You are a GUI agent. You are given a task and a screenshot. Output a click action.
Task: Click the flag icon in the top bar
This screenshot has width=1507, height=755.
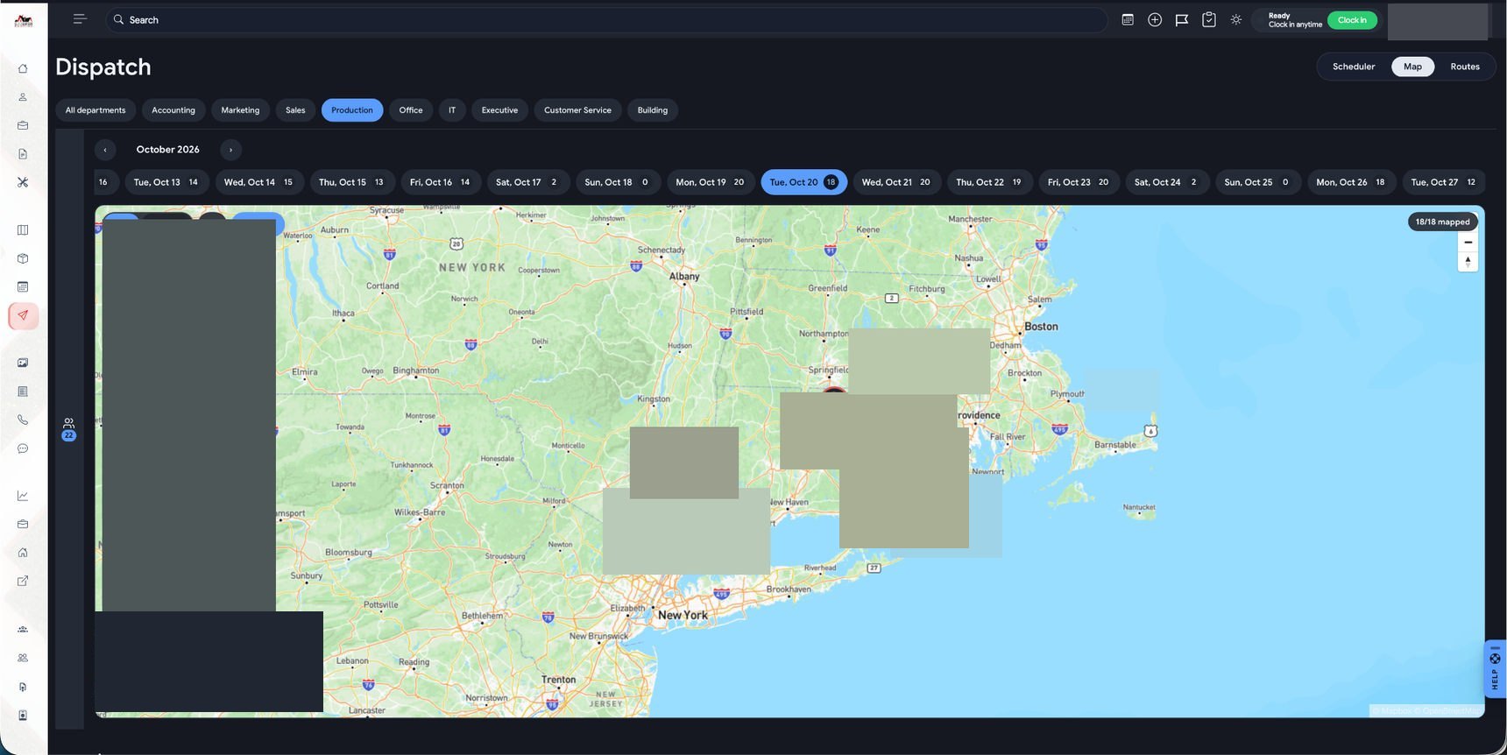(1182, 19)
